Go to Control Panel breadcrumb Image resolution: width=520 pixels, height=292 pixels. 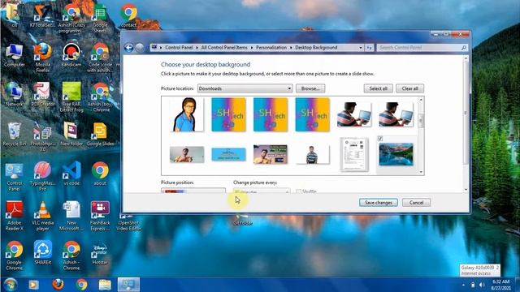coord(179,48)
